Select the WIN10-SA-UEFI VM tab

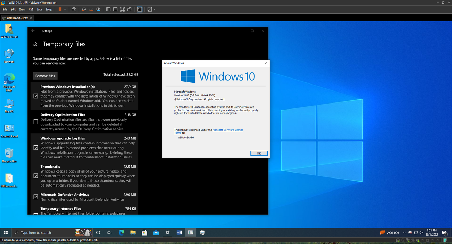(x=17, y=18)
